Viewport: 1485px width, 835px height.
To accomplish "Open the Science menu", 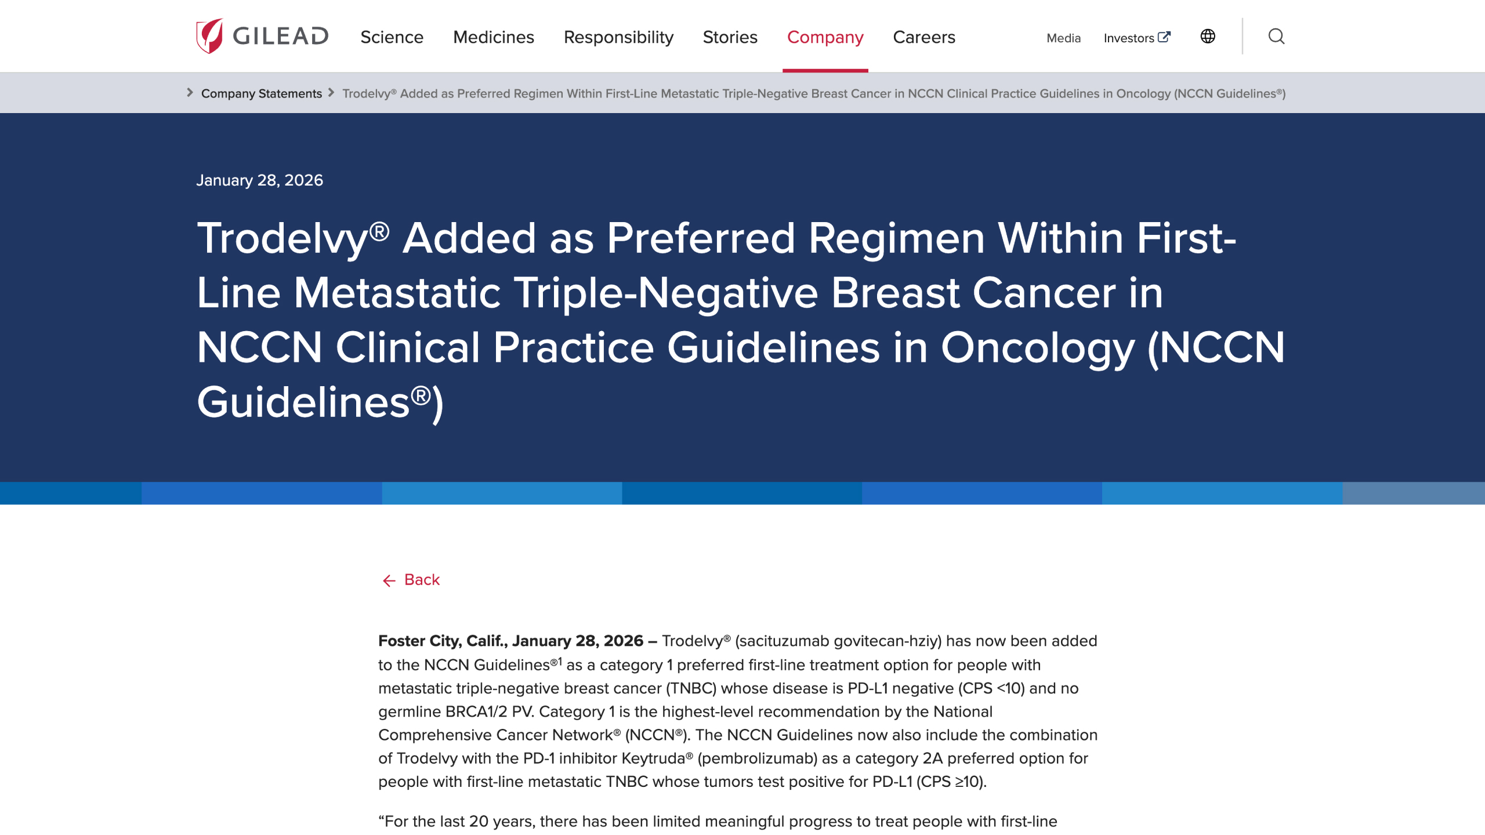I will (392, 37).
